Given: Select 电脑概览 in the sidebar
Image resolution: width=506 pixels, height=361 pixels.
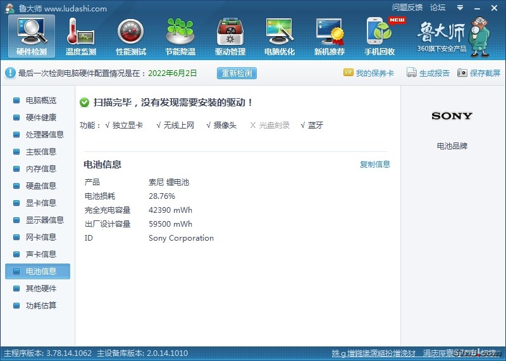Looking at the screenshot, I should point(40,101).
